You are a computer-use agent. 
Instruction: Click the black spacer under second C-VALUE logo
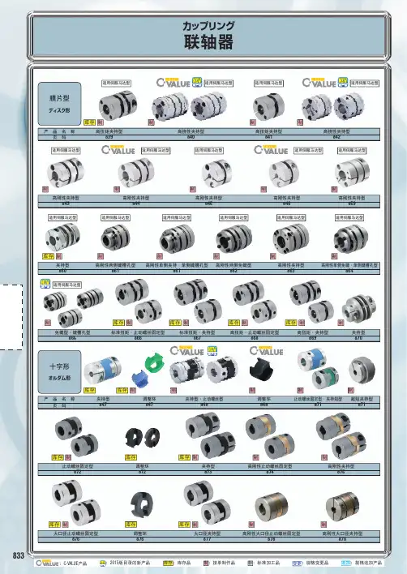(x=261, y=369)
